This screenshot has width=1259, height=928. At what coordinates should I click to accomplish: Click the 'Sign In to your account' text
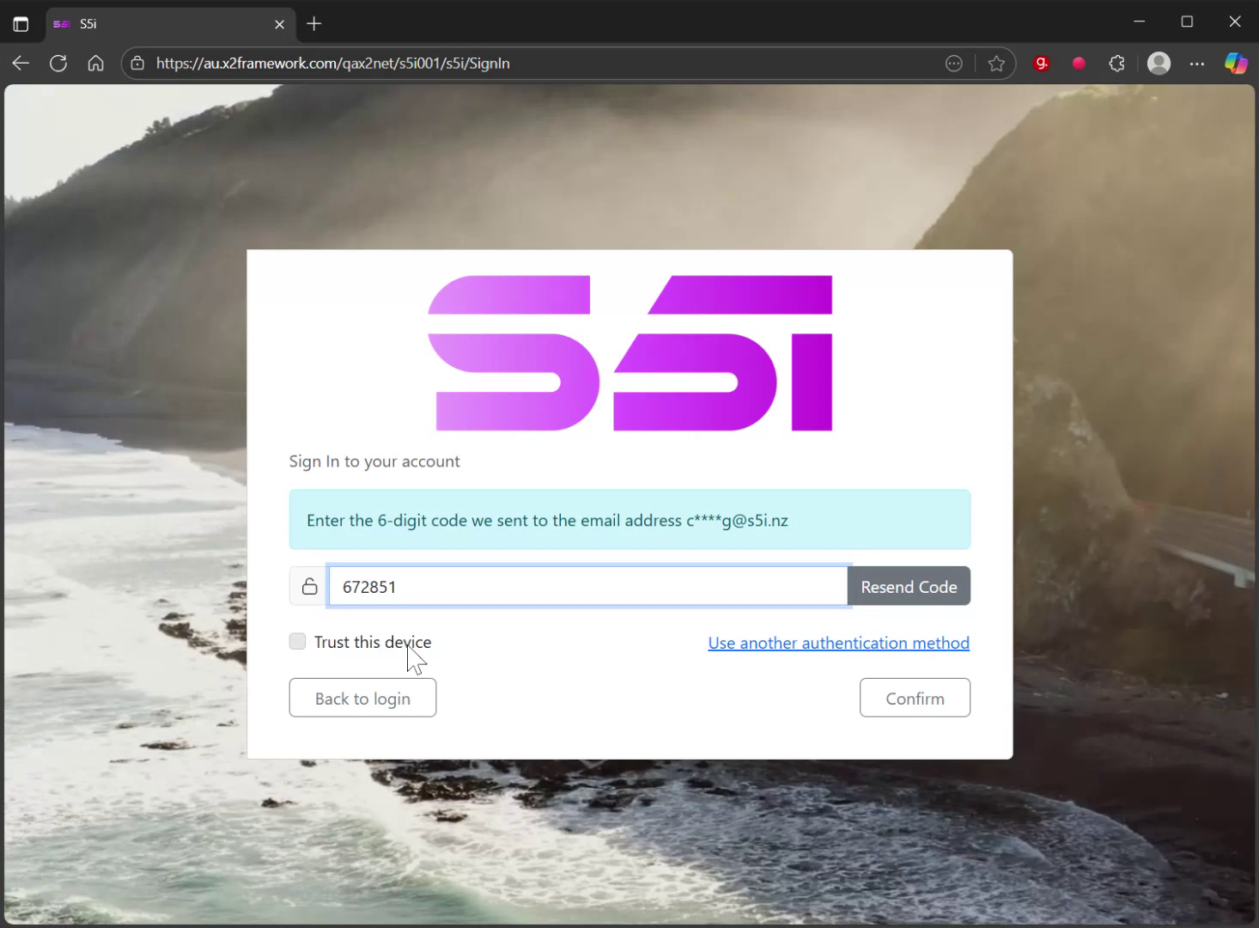pyautogui.click(x=374, y=461)
